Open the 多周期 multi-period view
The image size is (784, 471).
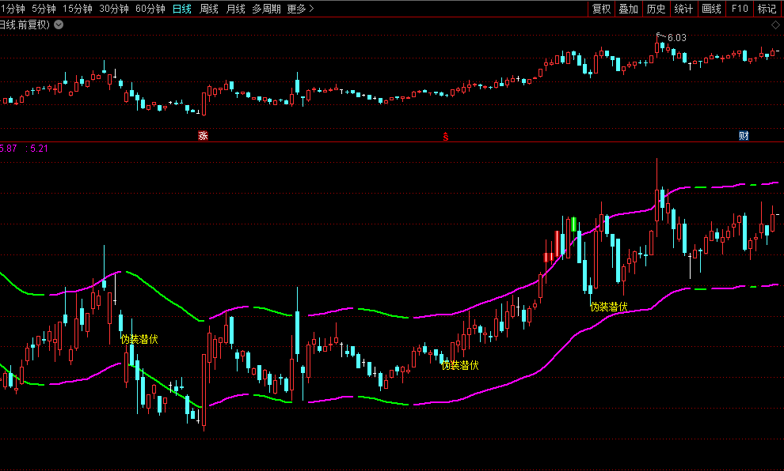pos(266,9)
